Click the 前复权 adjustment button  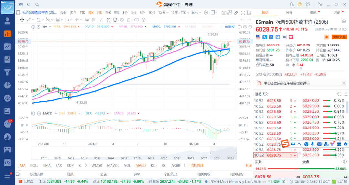click(x=230, y=27)
